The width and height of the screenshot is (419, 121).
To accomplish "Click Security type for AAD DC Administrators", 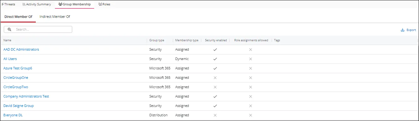I will (x=155, y=49).
